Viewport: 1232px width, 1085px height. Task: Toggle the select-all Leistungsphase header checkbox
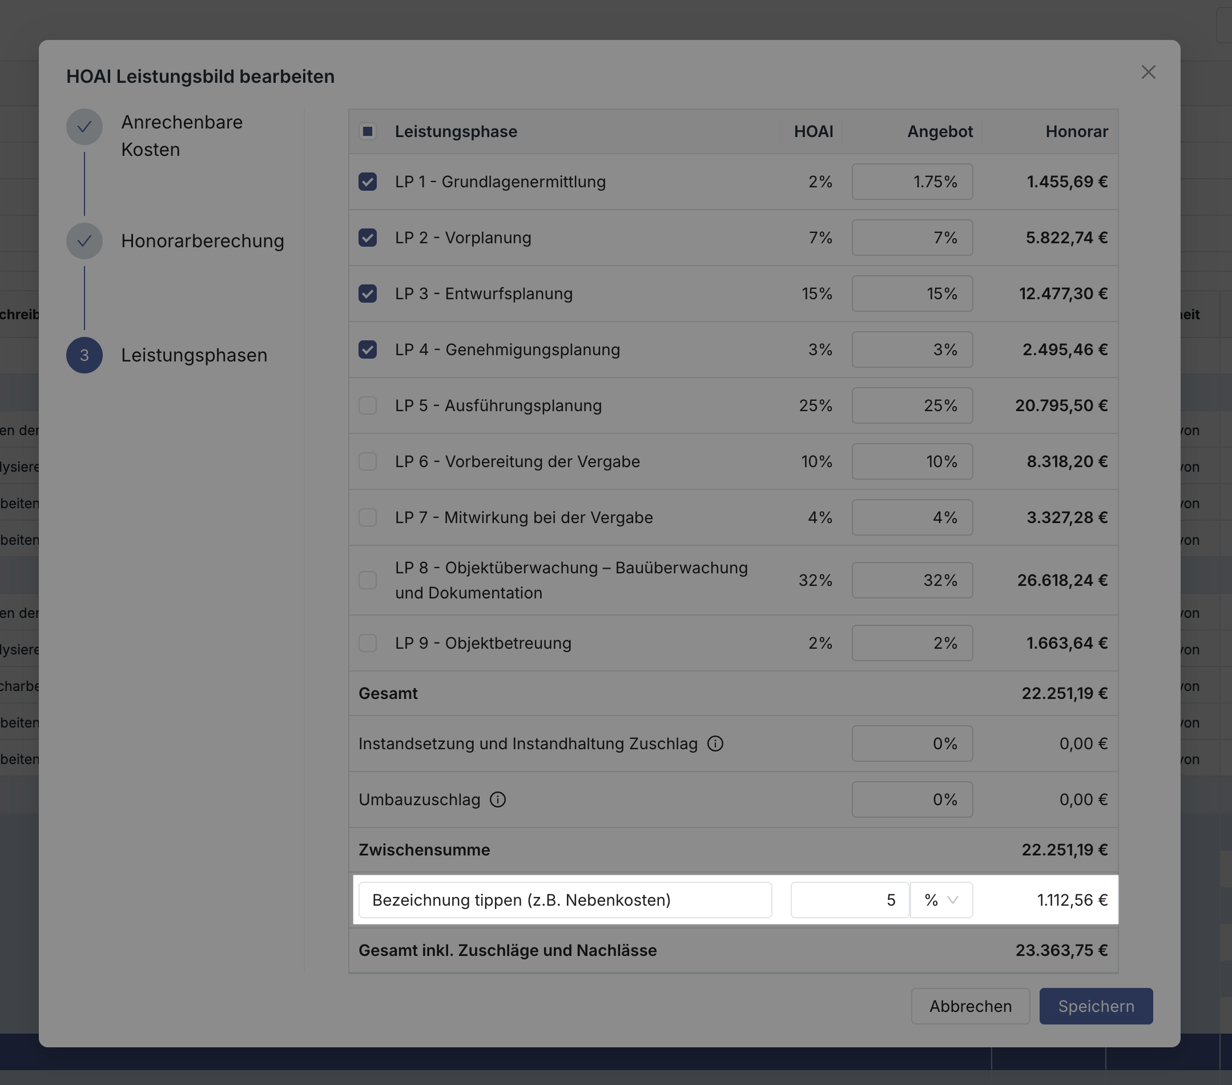368,131
